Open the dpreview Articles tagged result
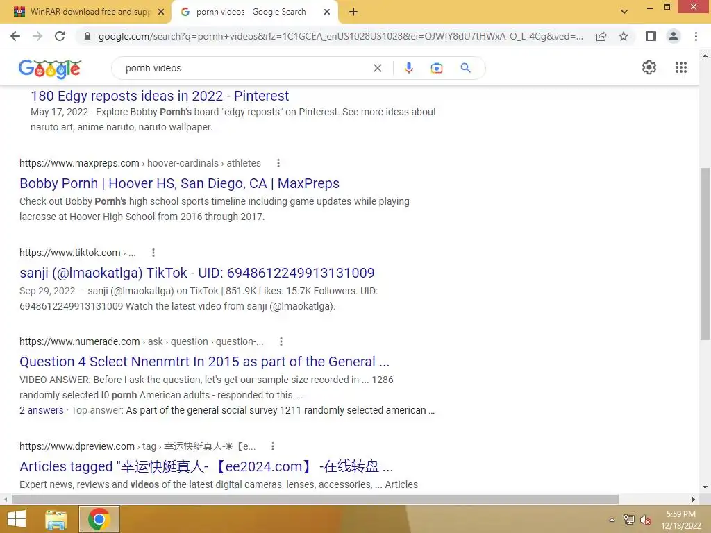 (x=206, y=466)
